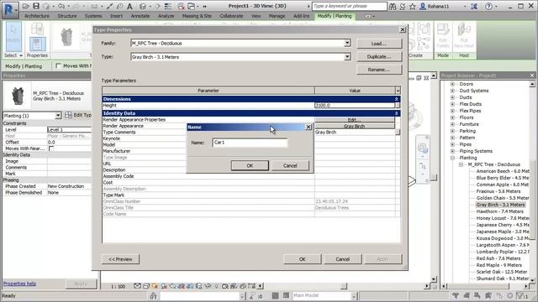Open the Main Model design options dropdown

click(x=353, y=295)
